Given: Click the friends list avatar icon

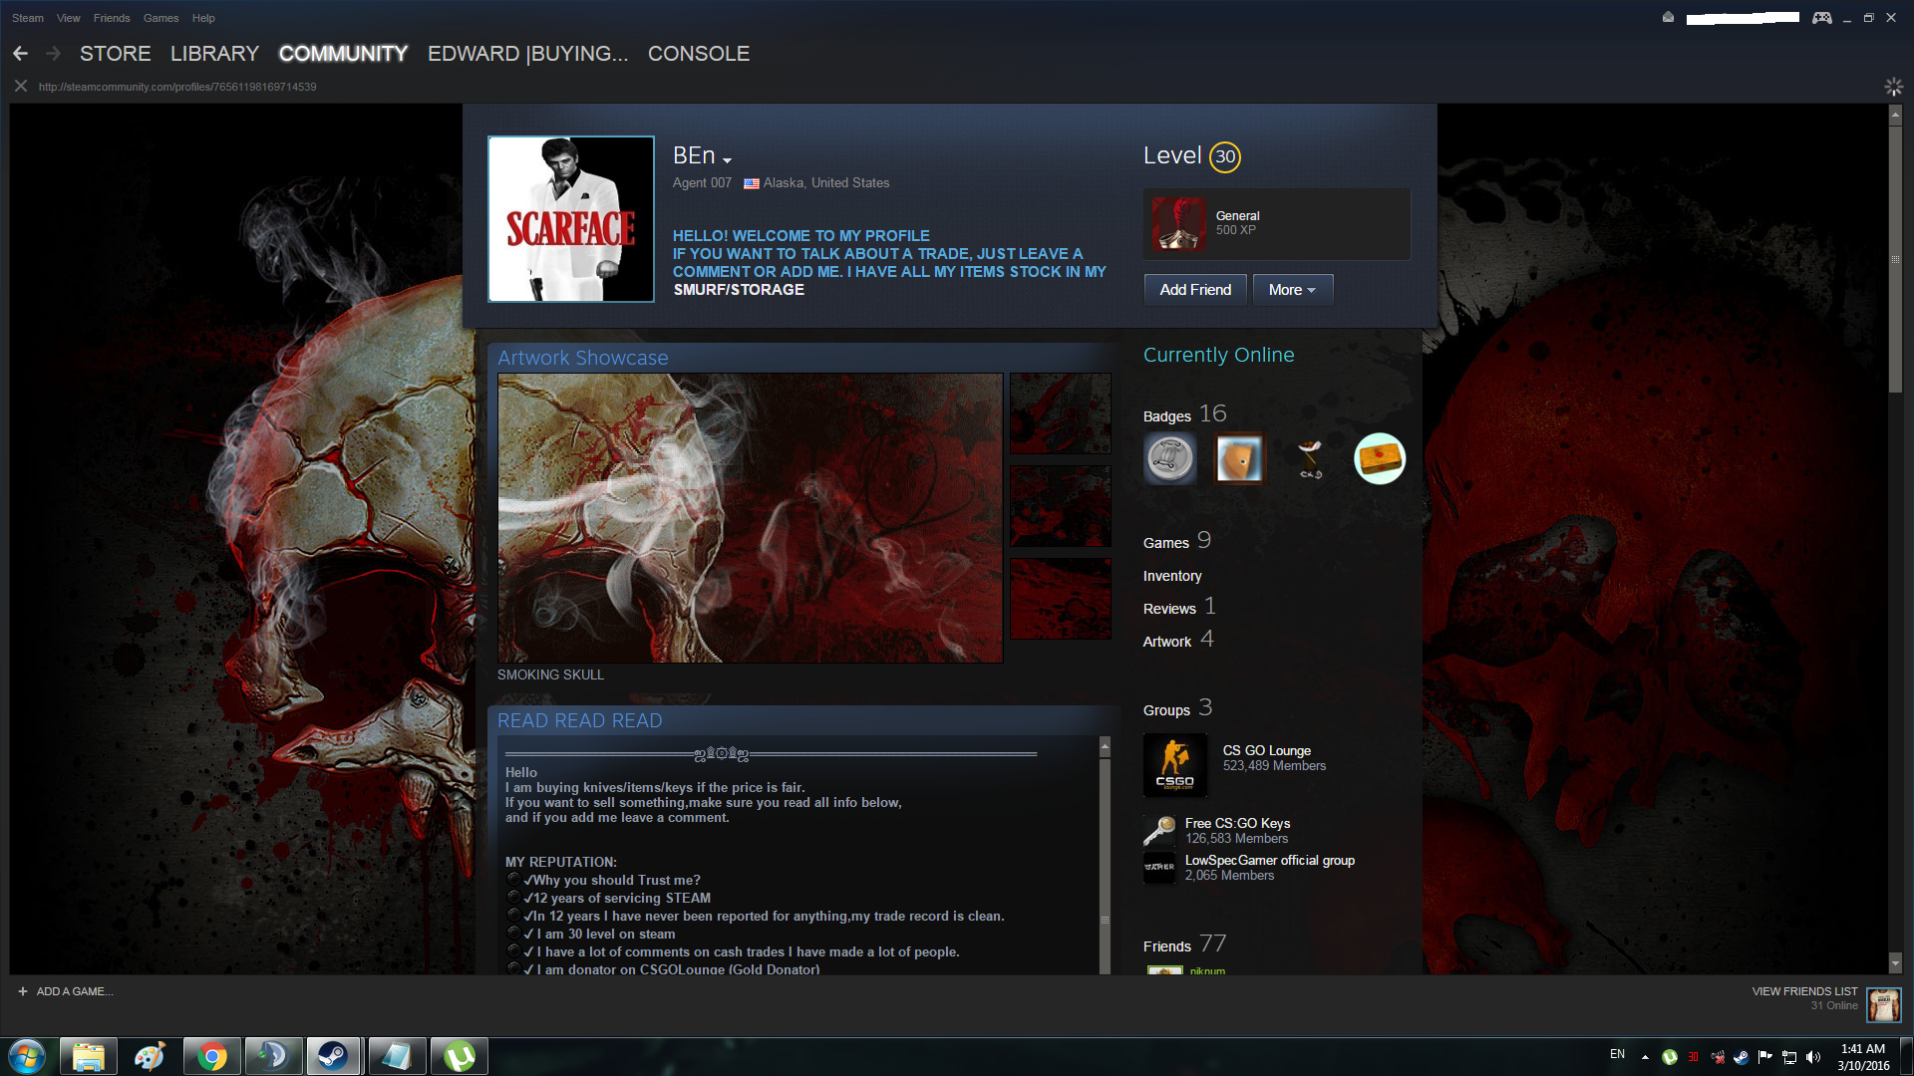Looking at the screenshot, I should click(1883, 1004).
